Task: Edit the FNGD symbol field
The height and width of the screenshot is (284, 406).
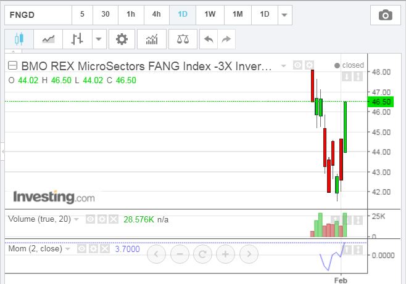Action: [x=38, y=15]
